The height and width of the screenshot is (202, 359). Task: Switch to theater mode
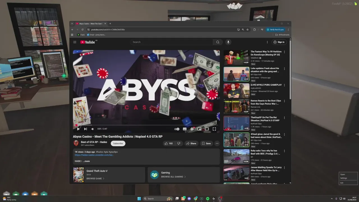pyautogui.click(x=207, y=129)
